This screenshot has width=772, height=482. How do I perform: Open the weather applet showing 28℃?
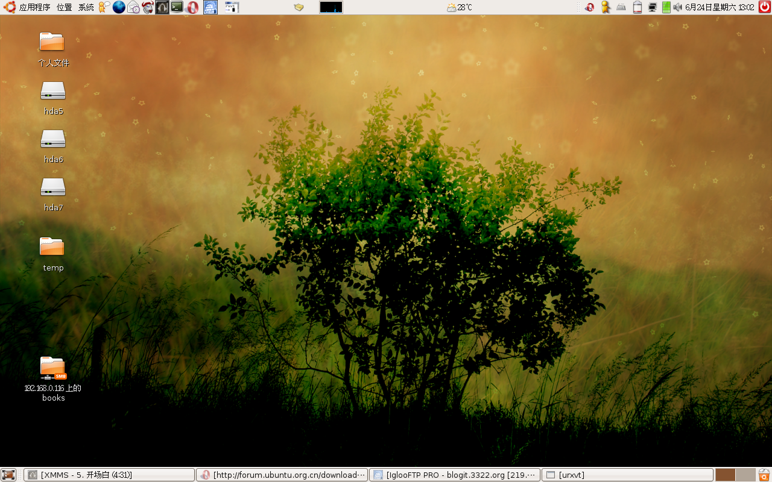coord(459,7)
